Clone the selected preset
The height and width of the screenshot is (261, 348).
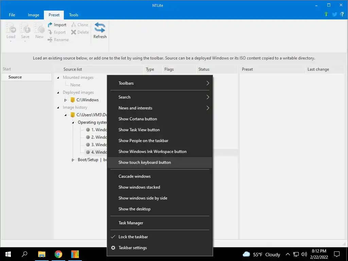point(80,25)
